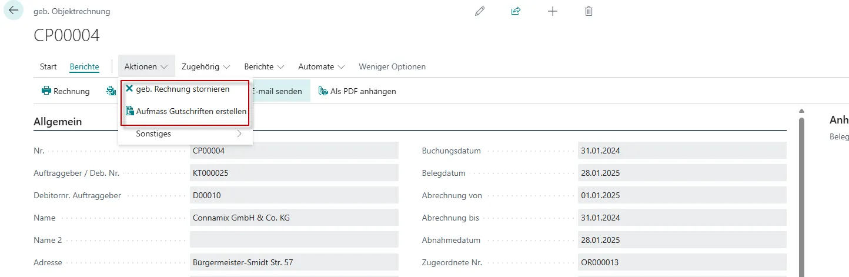Click Buchungsdatum field 31.01.2024

coord(682,151)
